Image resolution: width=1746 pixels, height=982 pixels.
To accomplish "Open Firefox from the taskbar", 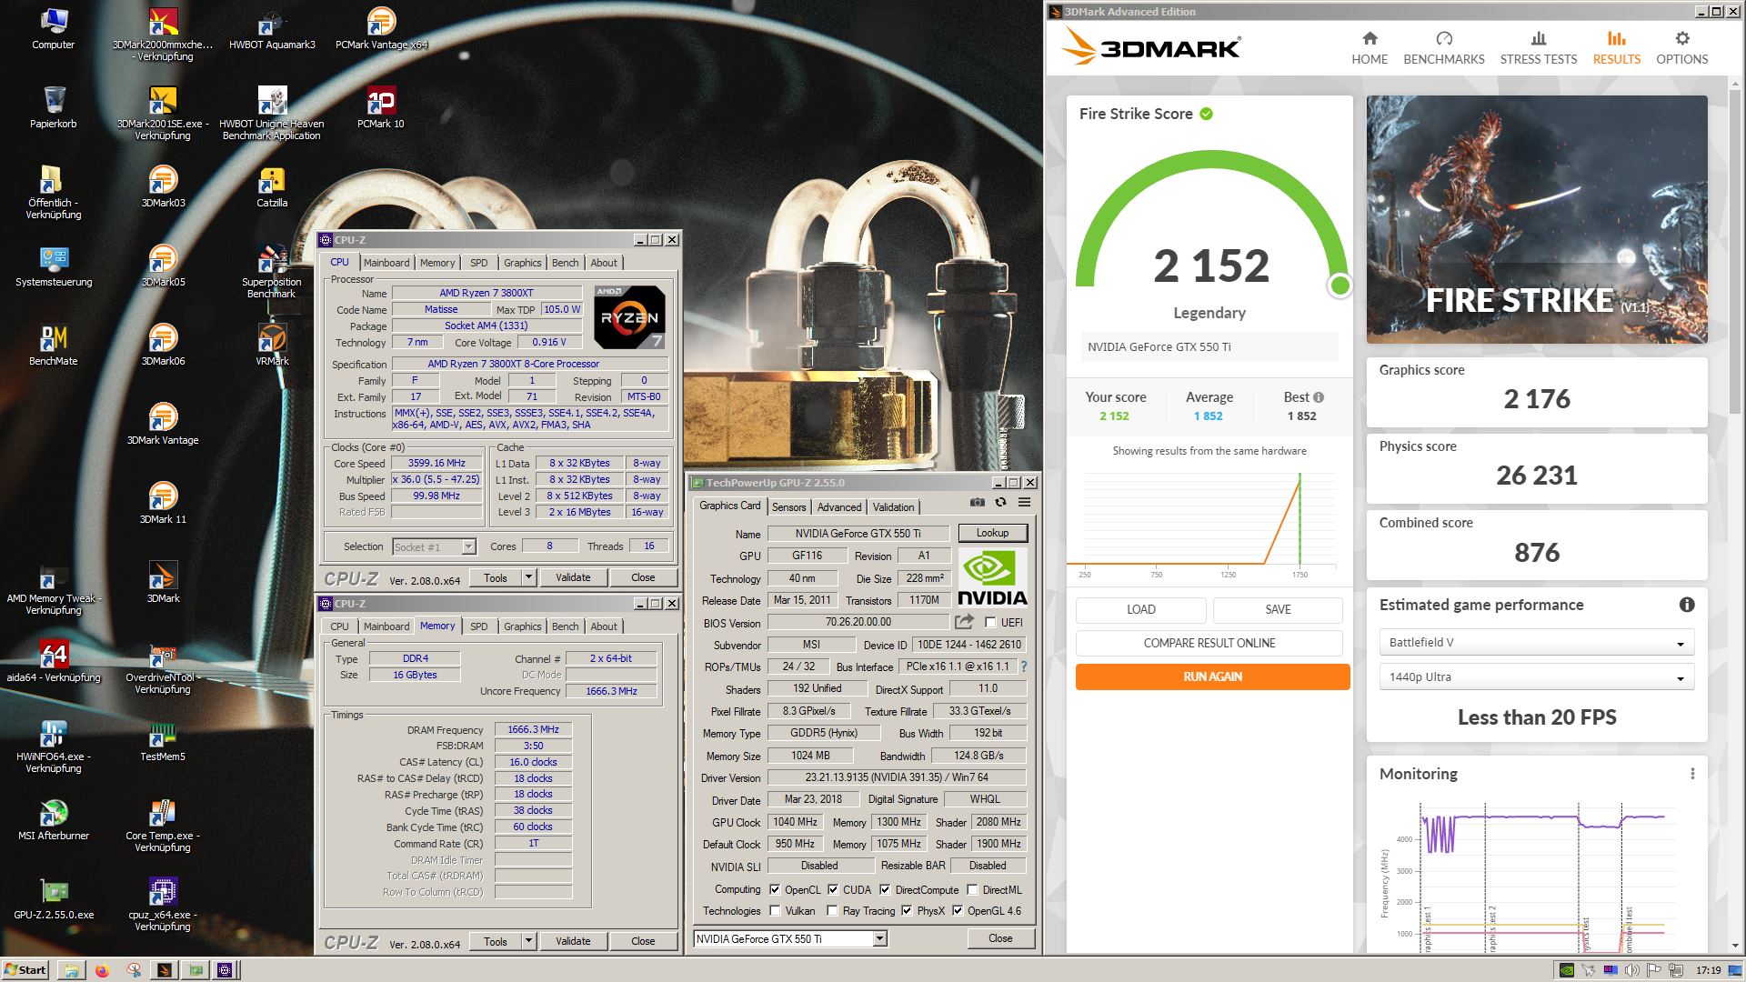I will click(x=102, y=970).
